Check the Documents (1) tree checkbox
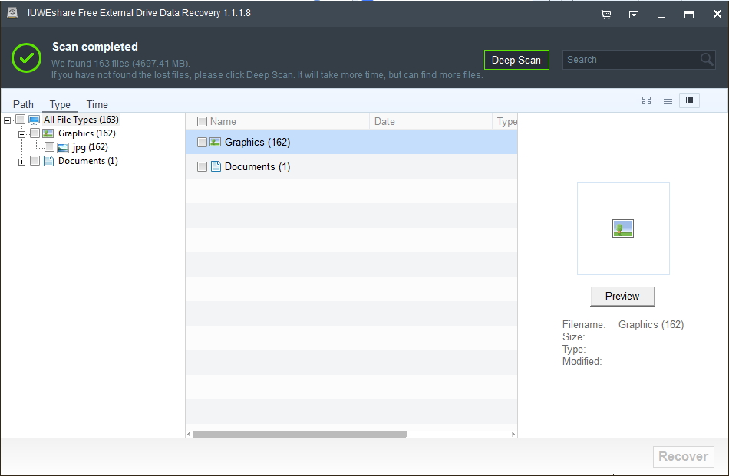Viewport: 729px width, 476px height. 35,161
